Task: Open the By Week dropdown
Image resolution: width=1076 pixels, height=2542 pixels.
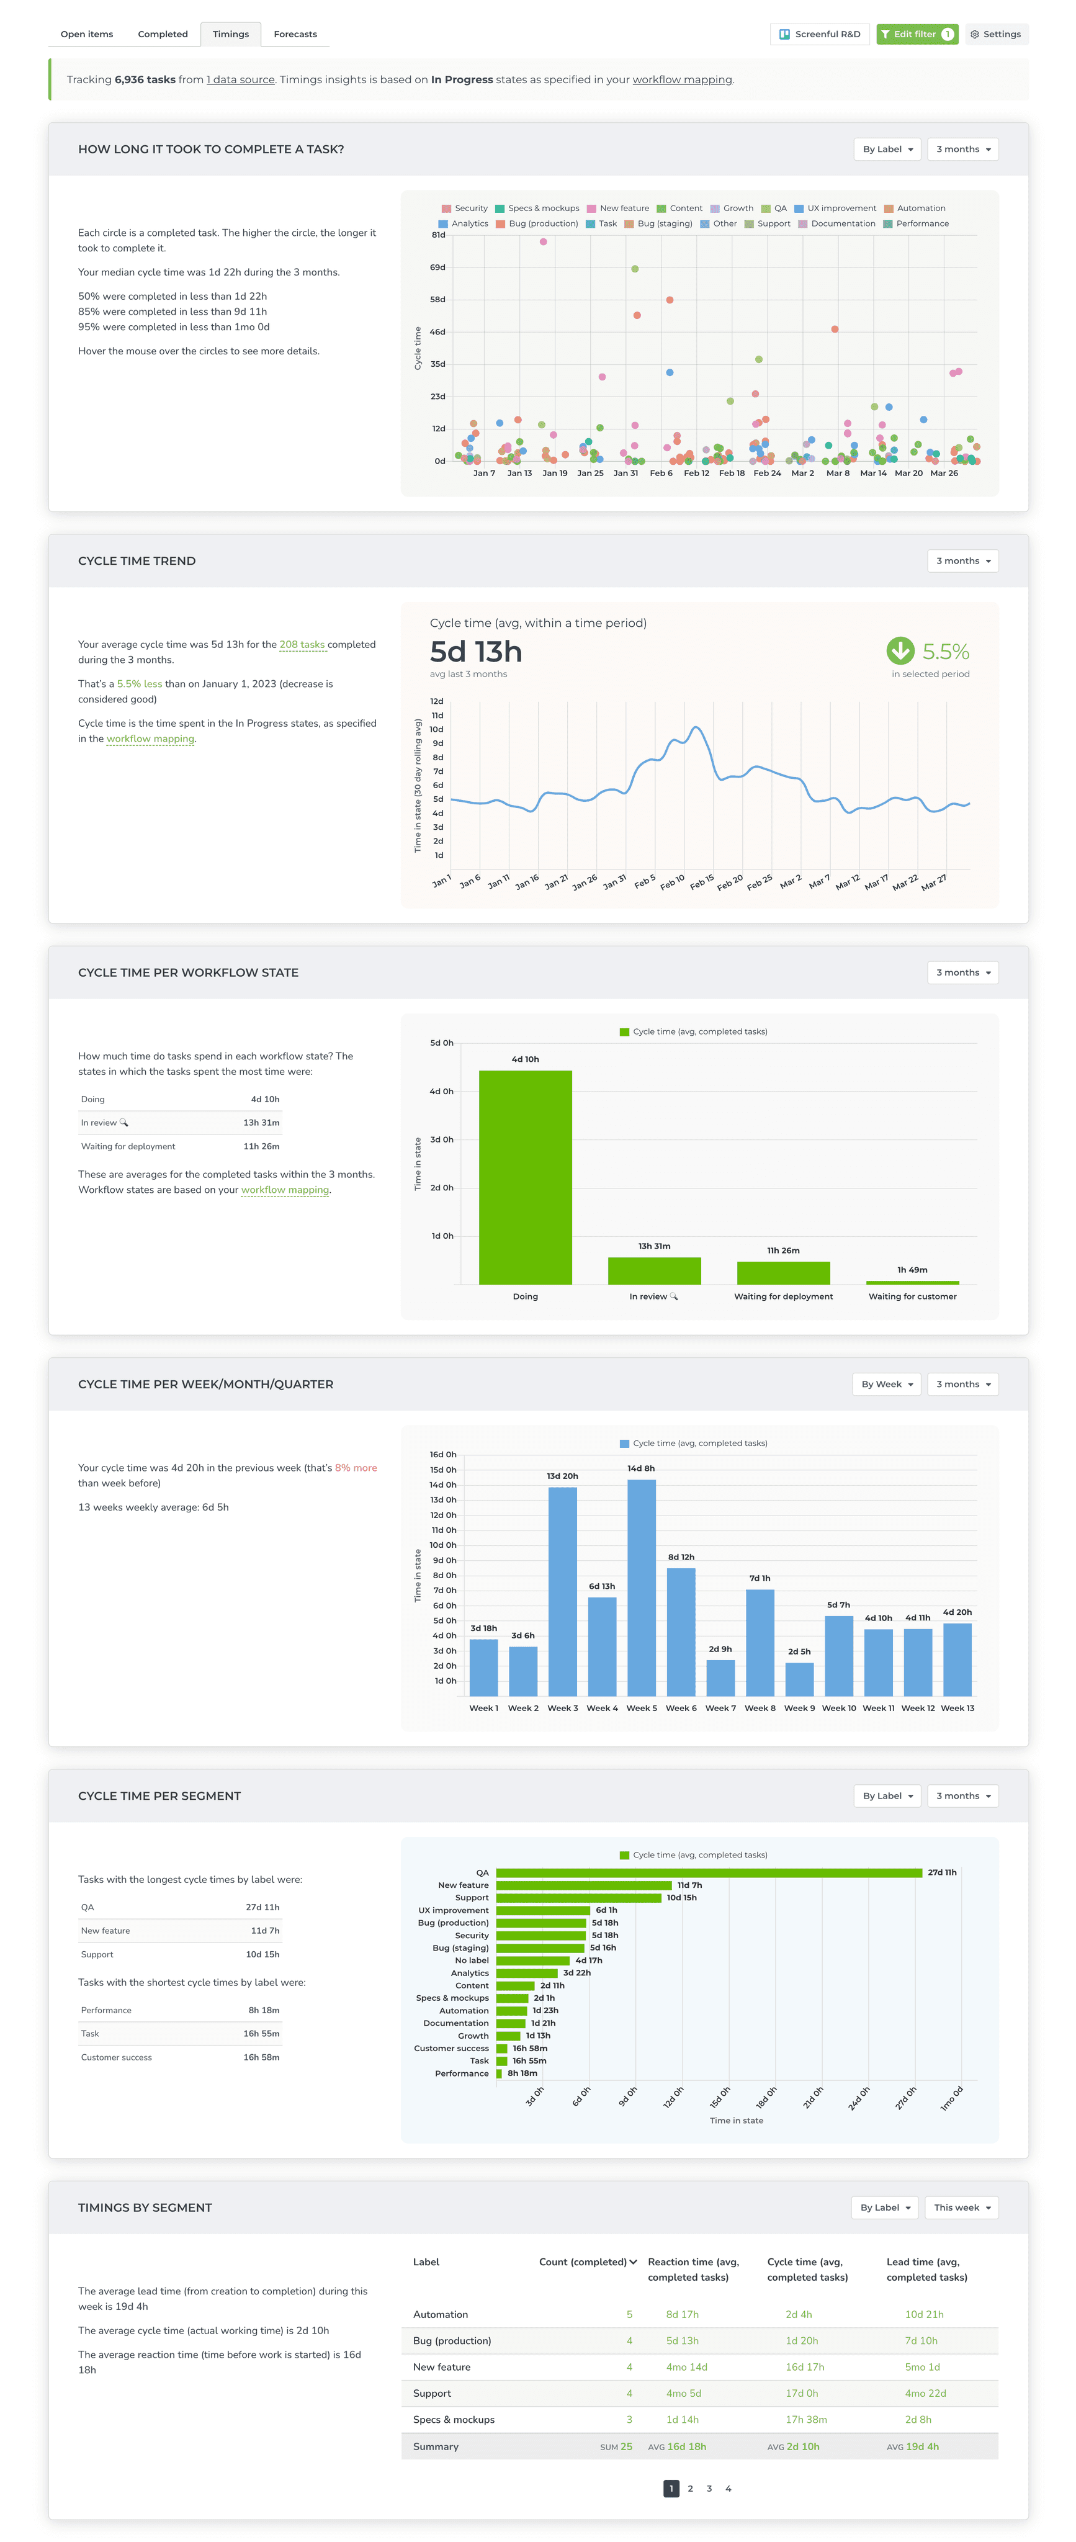Action: 887,1385
